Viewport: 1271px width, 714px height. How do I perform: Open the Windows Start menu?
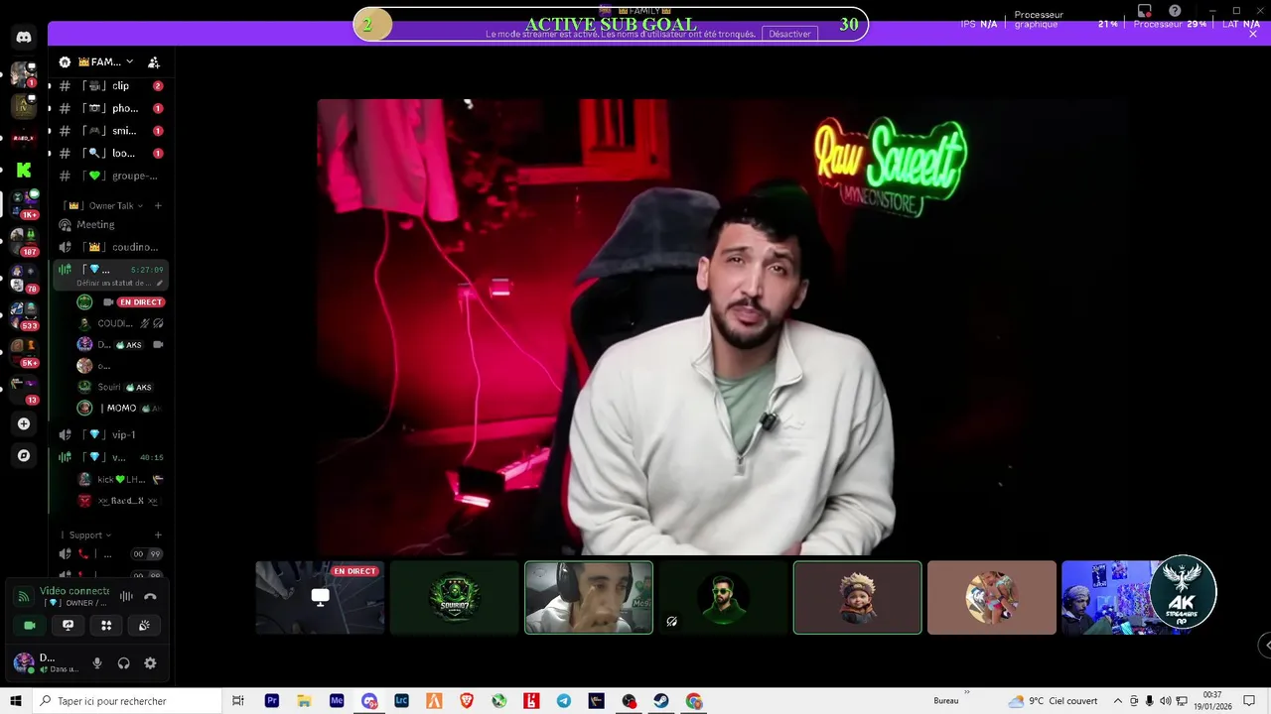(x=16, y=701)
